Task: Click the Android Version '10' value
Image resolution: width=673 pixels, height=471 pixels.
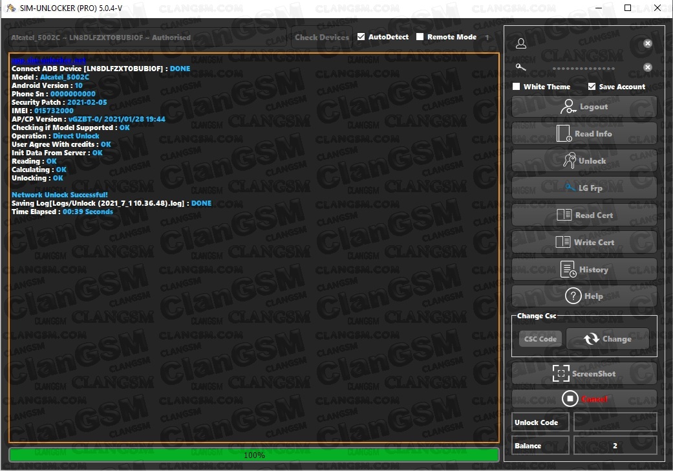Action: coord(78,85)
